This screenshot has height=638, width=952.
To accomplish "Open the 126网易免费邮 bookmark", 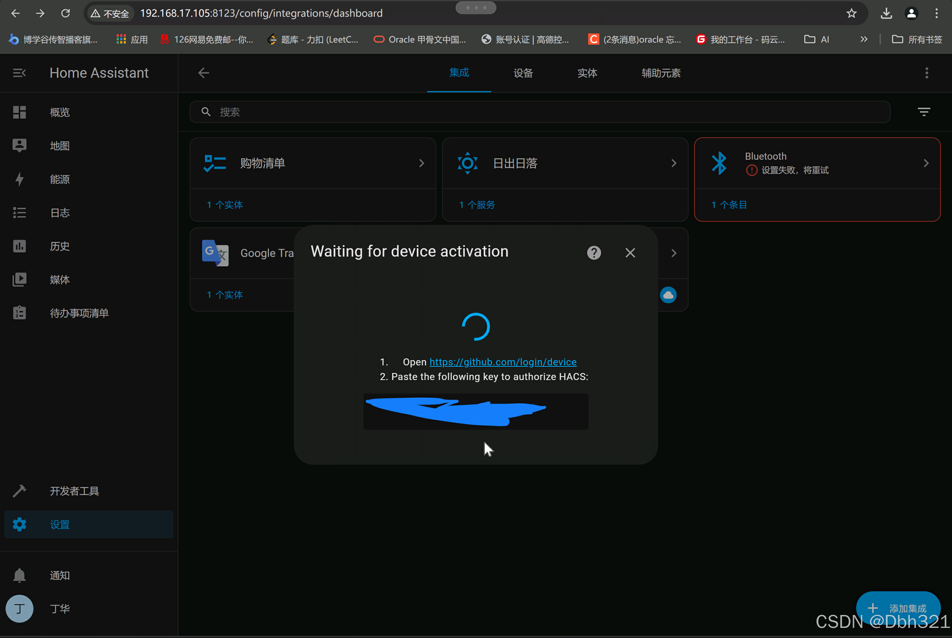I will click(207, 39).
